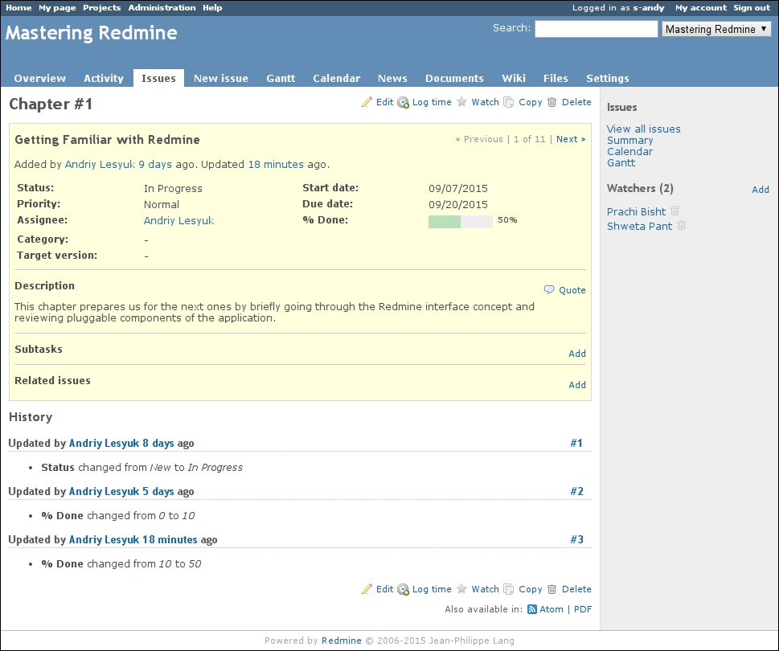The height and width of the screenshot is (651, 779).
Task: Click the due date value 09/20/2015
Action: point(458,205)
